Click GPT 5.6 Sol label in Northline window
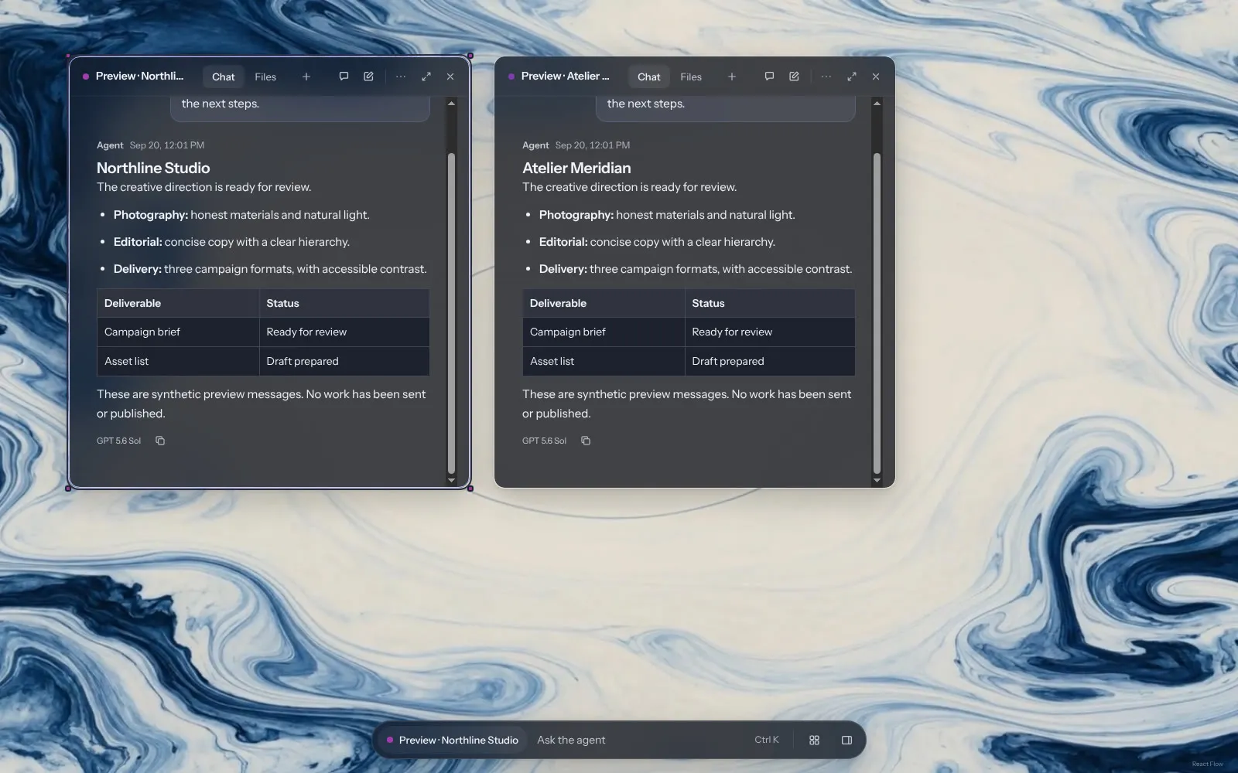This screenshot has height=773, width=1238. [x=118, y=441]
